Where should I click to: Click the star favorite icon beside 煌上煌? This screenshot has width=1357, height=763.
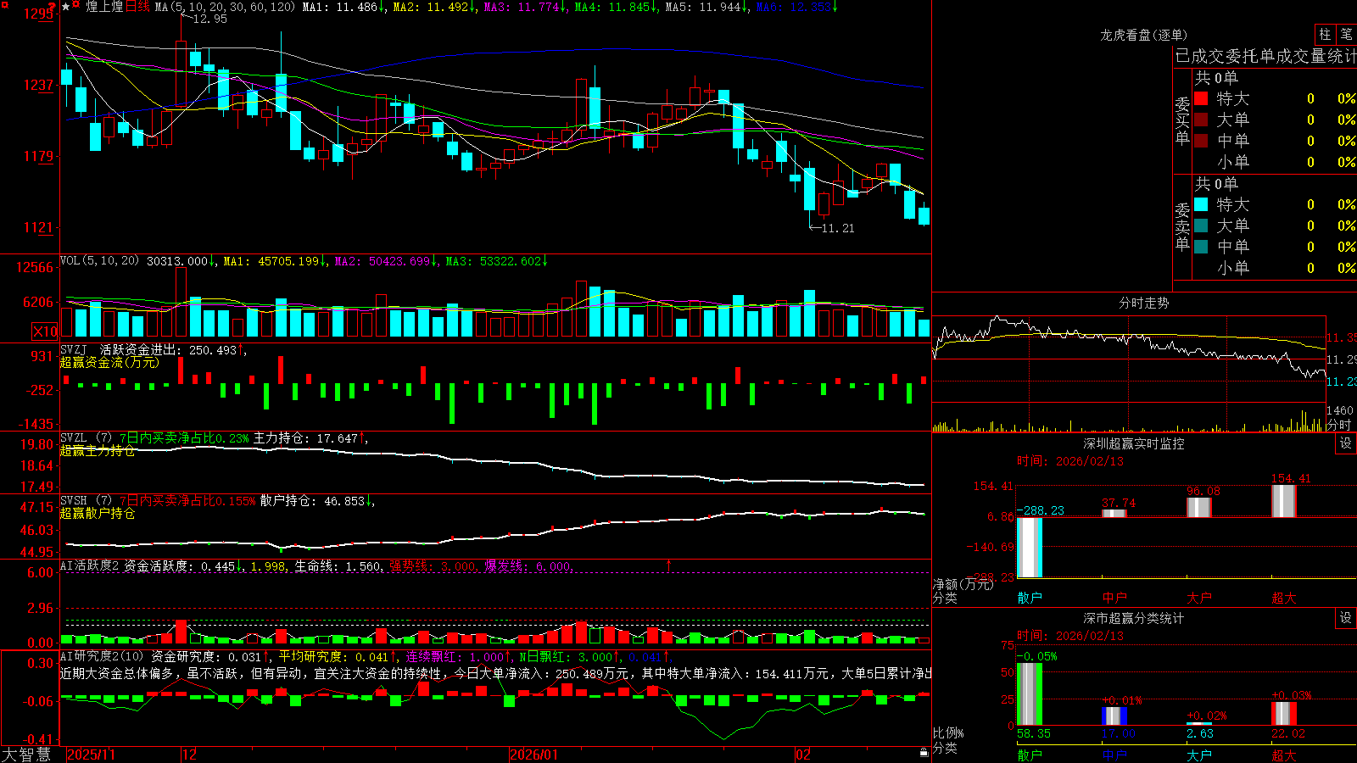click(x=66, y=7)
